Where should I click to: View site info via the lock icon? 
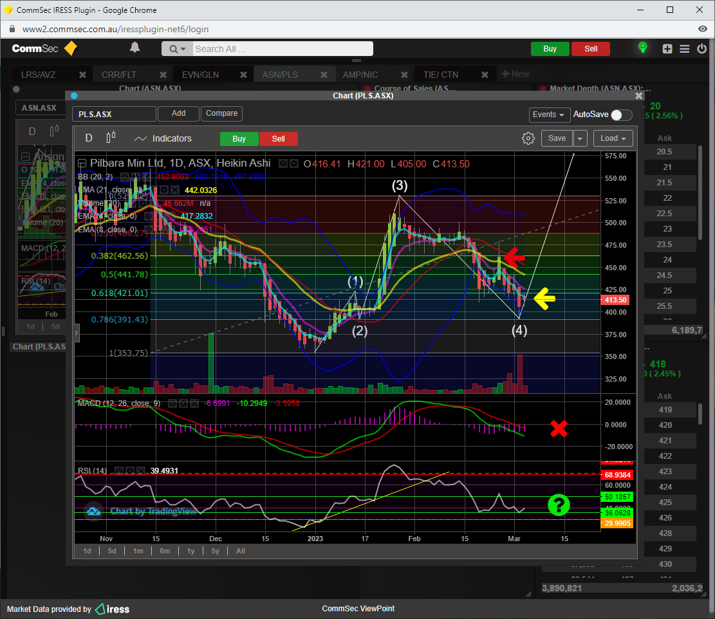click(x=12, y=29)
